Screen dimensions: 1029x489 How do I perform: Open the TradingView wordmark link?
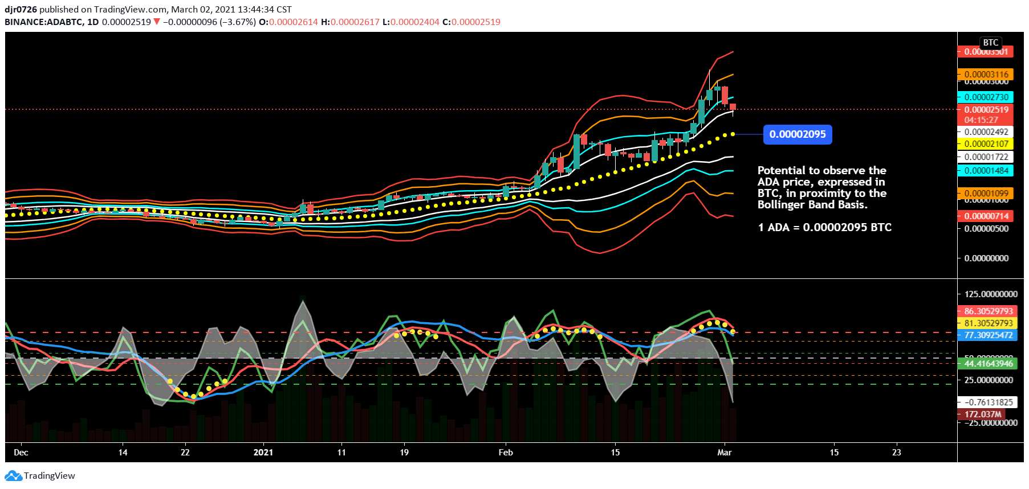(x=50, y=476)
